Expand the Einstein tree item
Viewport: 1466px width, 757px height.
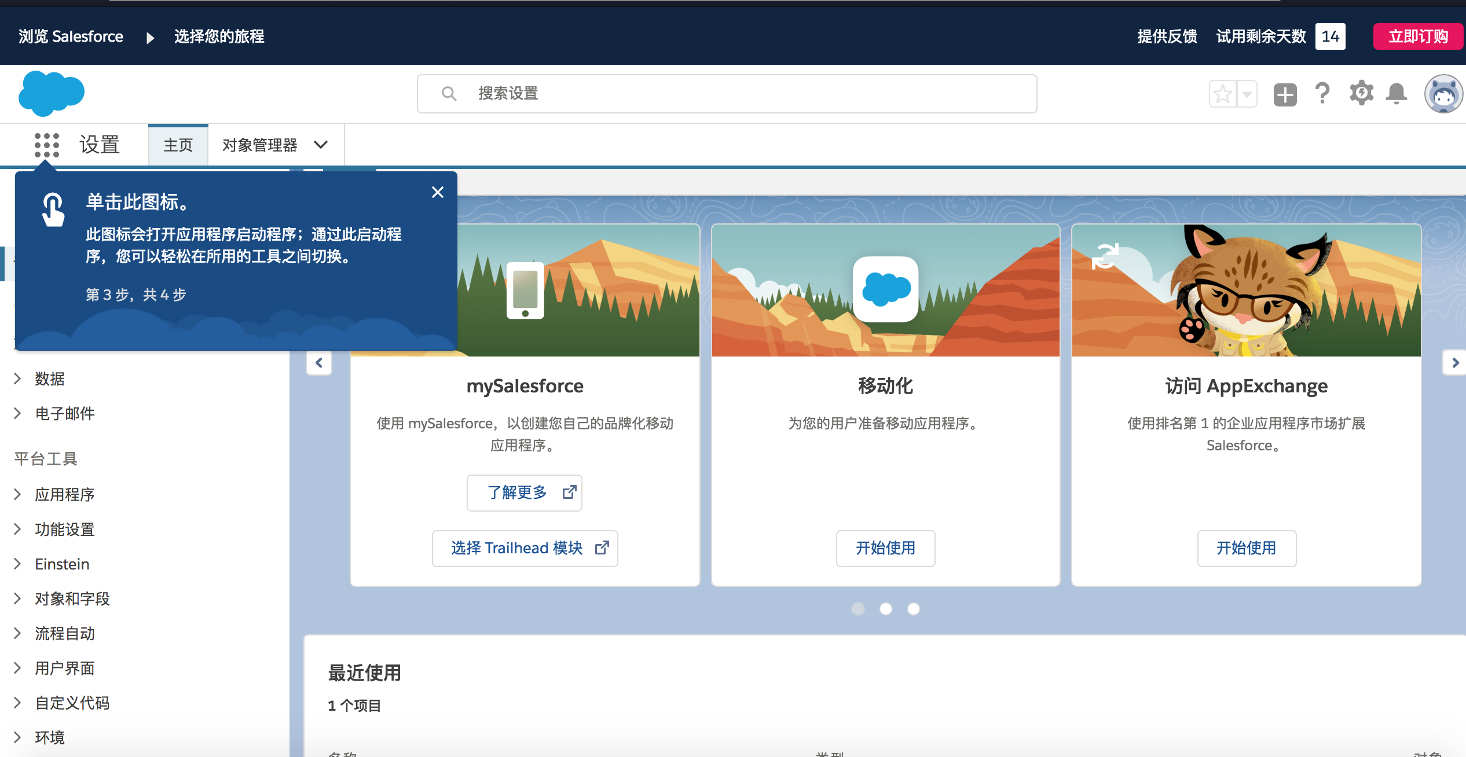tap(17, 564)
